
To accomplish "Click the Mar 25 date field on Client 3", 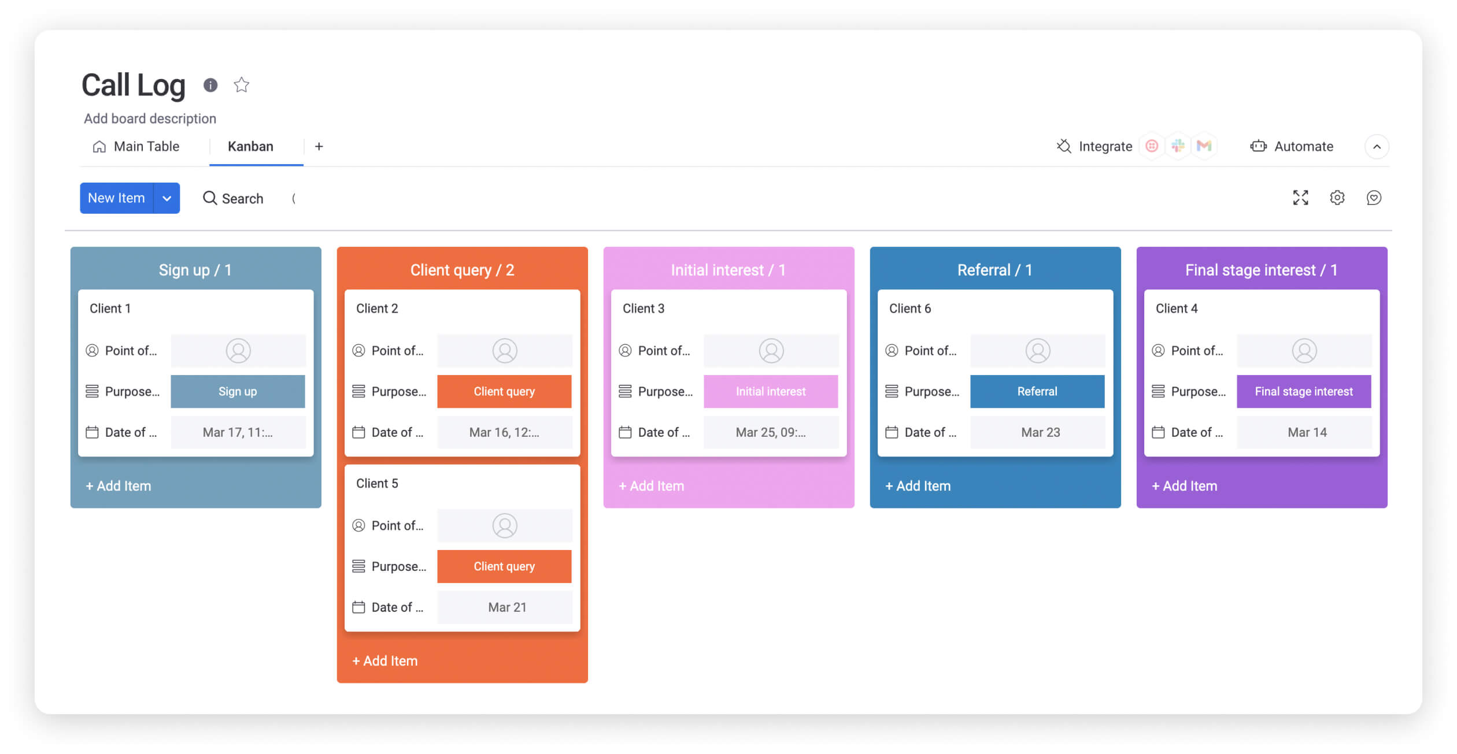I will click(x=771, y=432).
